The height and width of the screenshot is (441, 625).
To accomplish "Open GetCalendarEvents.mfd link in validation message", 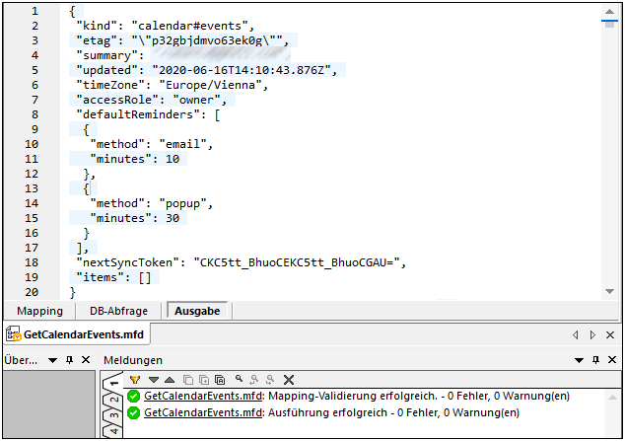I will 203,396.
